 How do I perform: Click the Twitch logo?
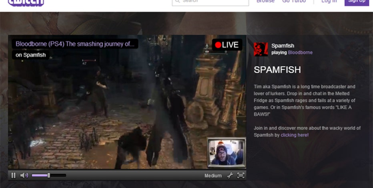coord(26,2)
